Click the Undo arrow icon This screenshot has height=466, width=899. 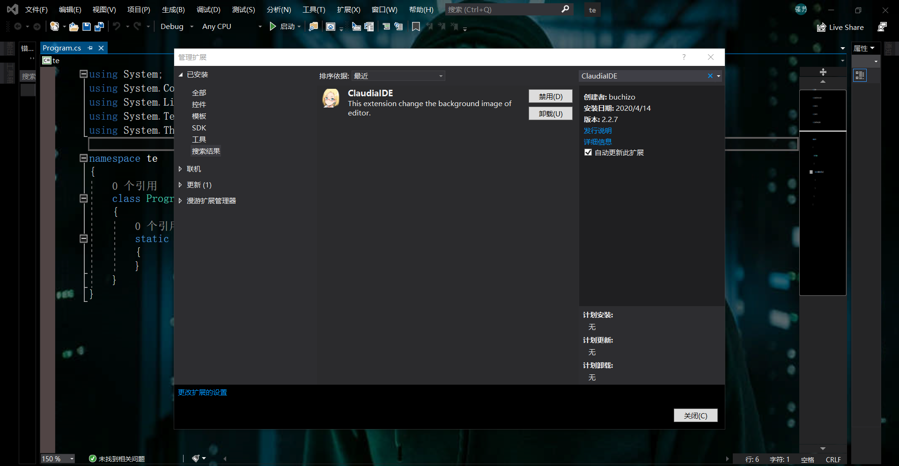tap(117, 27)
